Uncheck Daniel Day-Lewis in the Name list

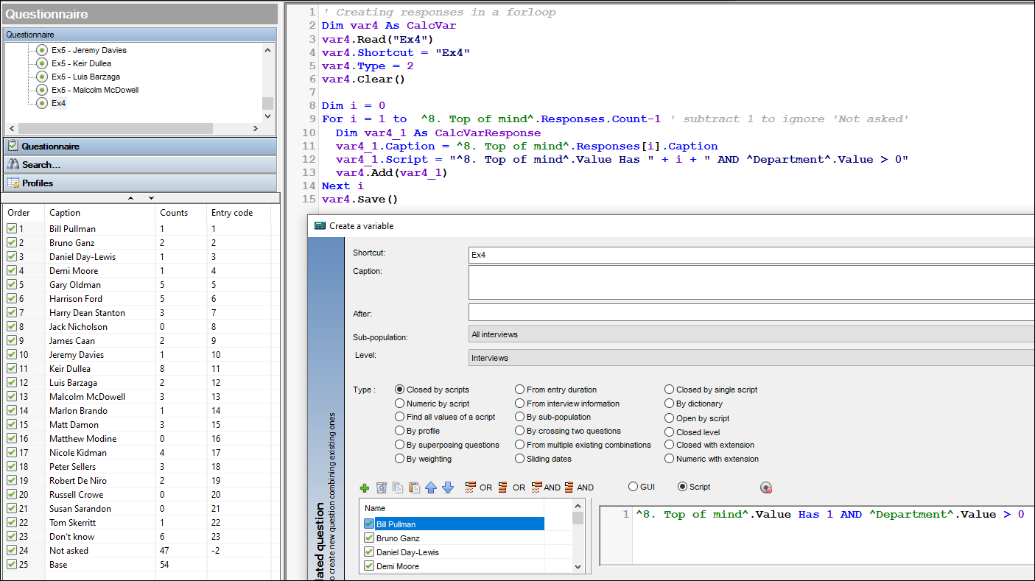coord(369,552)
